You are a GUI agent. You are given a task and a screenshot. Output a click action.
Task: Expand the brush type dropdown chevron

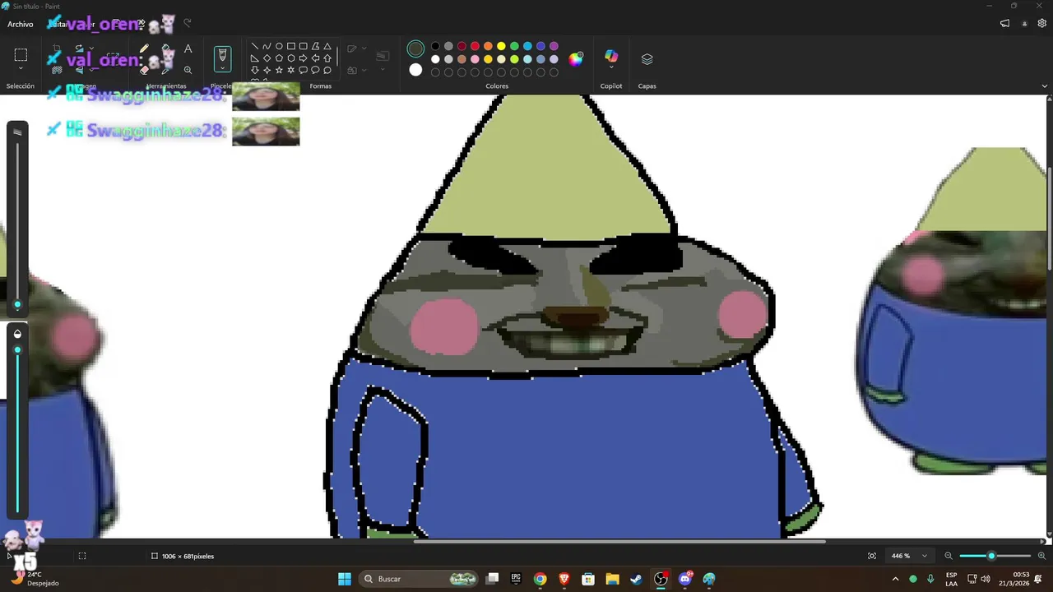coord(221,70)
